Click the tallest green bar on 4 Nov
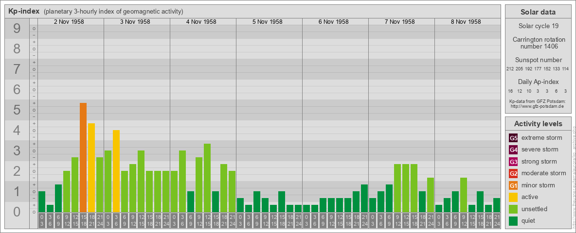 point(207,178)
